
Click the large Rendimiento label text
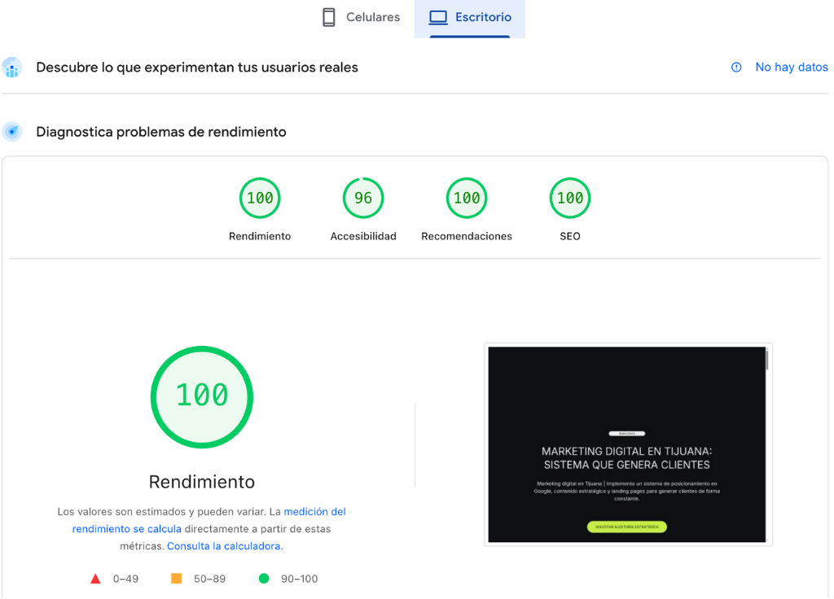[x=202, y=482]
